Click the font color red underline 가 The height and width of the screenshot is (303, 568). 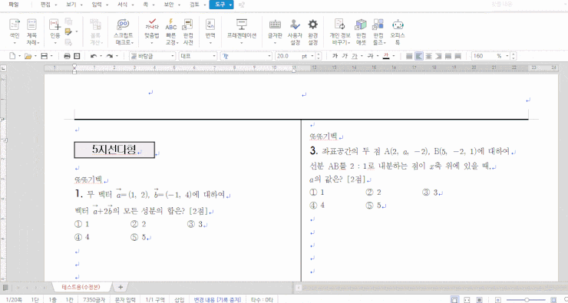[x=386, y=56]
